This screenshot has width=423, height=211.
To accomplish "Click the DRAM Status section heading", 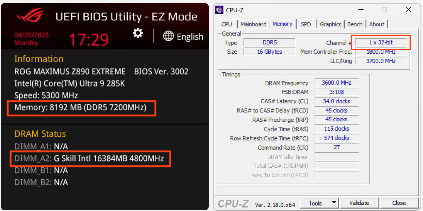I will coord(40,134).
